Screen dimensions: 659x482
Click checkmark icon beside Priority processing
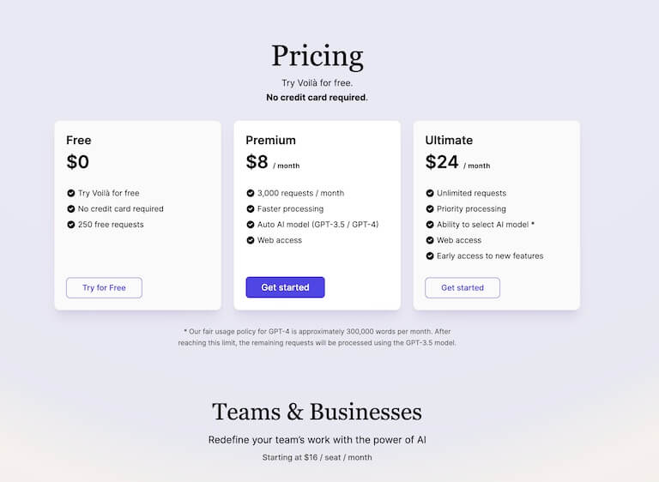tap(430, 209)
